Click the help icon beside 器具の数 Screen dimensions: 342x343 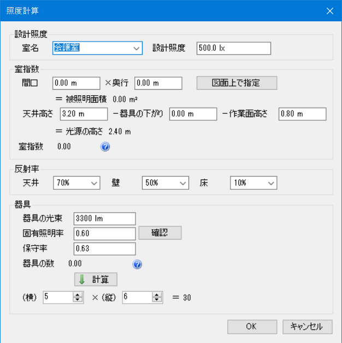pyautogui.click(x=137, y=264)
